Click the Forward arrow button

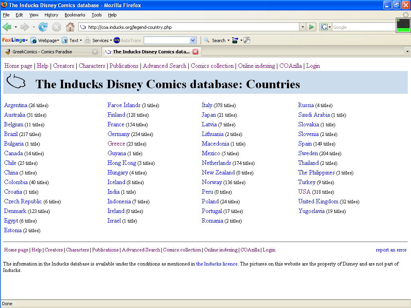click(24, 27)
